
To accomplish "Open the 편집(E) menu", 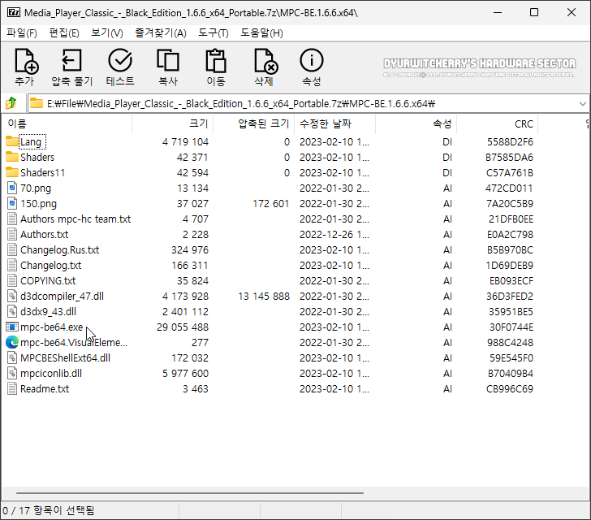I will pos(64,33).
